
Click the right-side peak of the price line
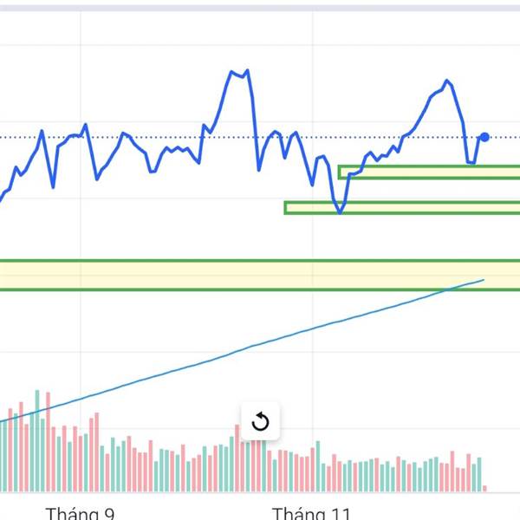click(447, 81)
